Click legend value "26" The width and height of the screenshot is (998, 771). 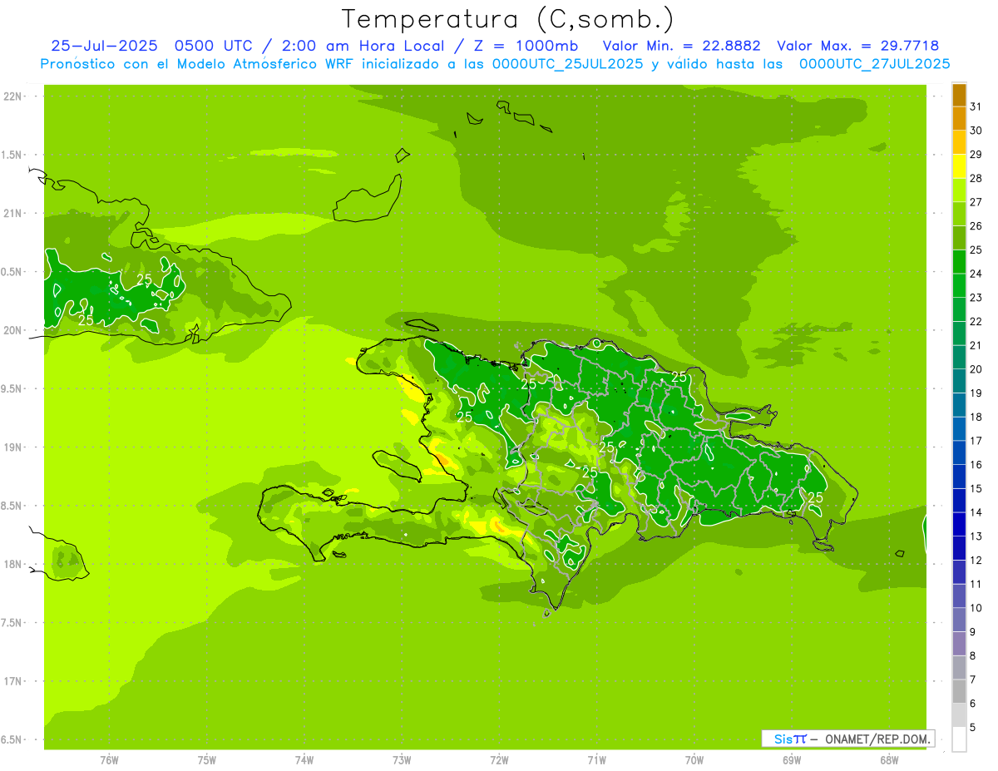pyautogui.click(x=976, y=225)
